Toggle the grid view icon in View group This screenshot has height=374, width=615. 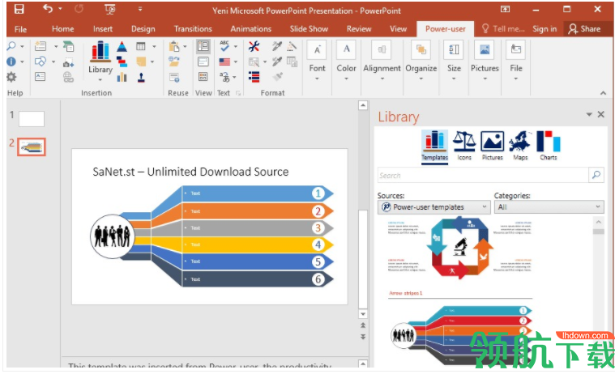[203, 76]
